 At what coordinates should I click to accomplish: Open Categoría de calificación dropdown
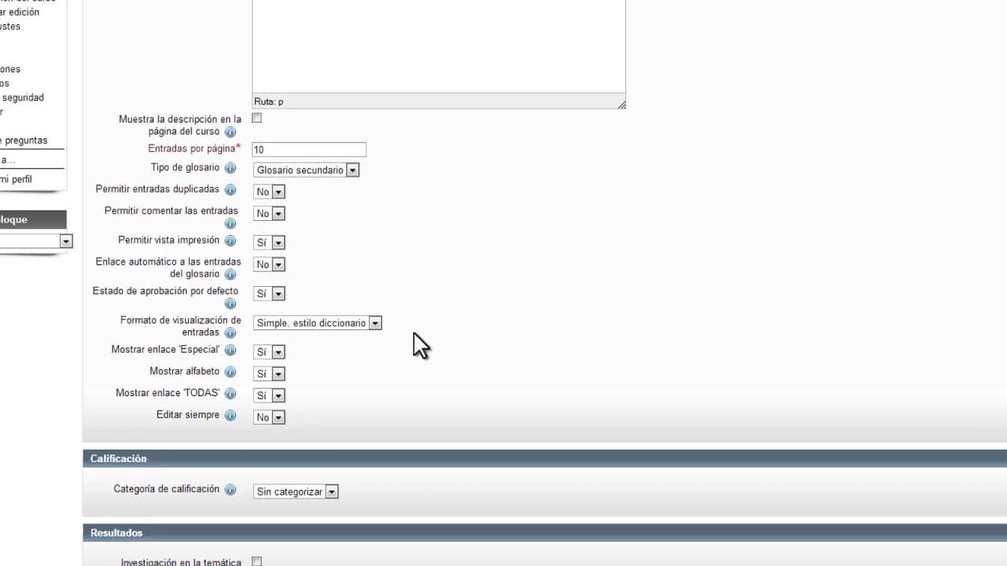(296, 491)
